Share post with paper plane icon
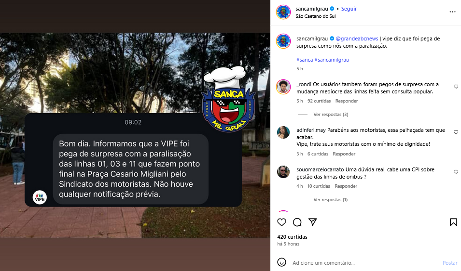This screenshot has width=461, height=271. [x=312, y=222]
